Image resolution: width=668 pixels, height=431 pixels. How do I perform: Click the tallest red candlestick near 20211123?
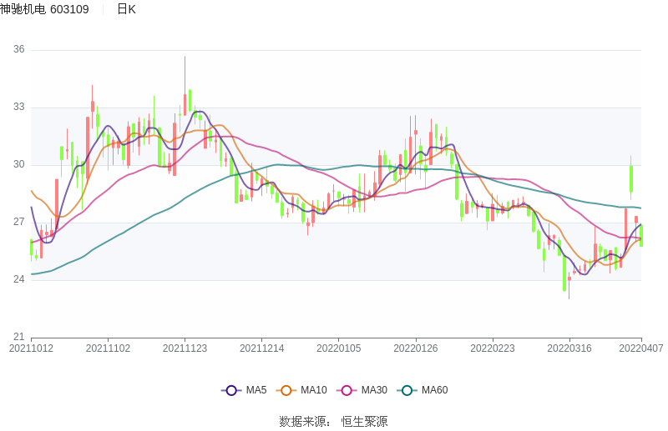[x=185, y=104]
